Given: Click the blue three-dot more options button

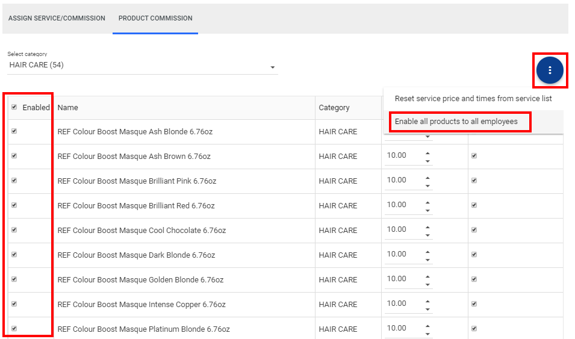Looking at the screenshot, I should click(549, 70).
